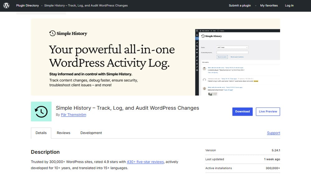Click the Simple History breadcrumb in the header
Viewport: 311px width, 174px height.
pyautogui.click(x=86, y=6)
